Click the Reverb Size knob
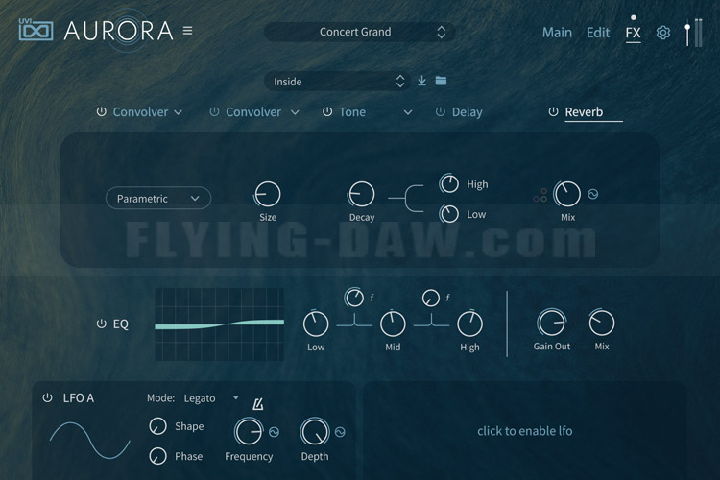 point(267,194)
